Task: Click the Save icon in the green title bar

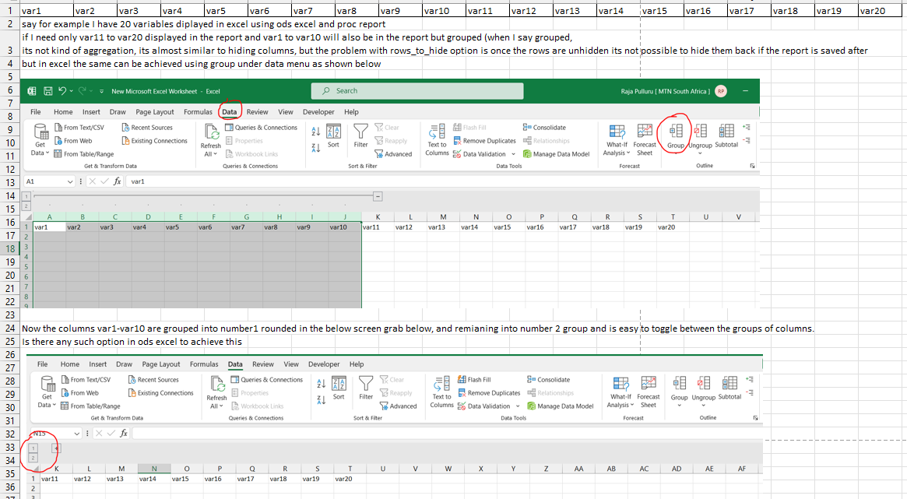Action: [x=47, y=91]
